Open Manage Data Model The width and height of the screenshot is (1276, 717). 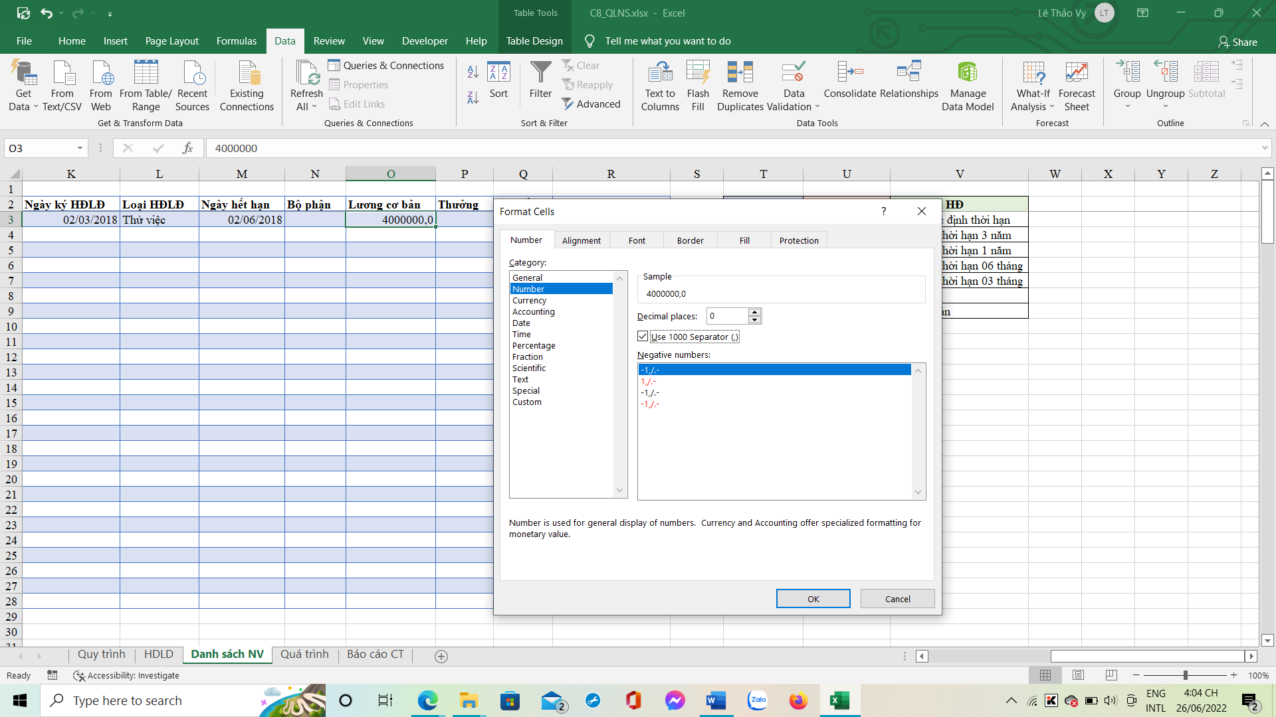point(968,86)
